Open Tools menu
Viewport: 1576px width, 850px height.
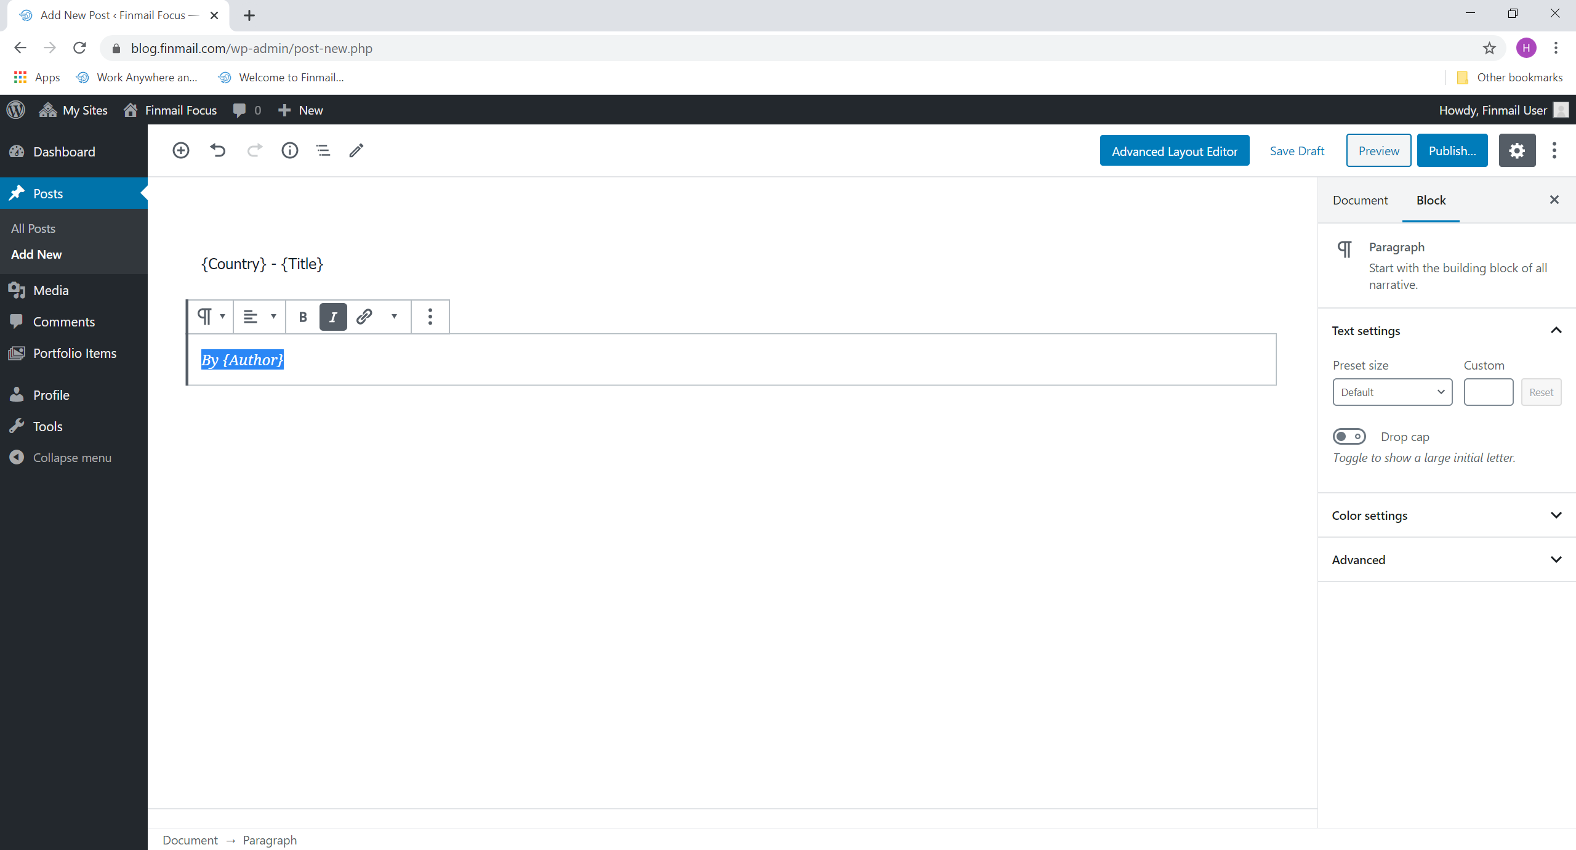[74, 426]
